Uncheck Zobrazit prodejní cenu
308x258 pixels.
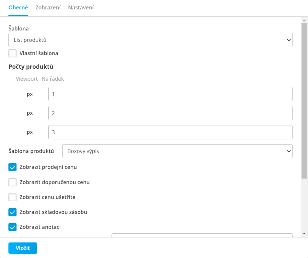(12, 167)
